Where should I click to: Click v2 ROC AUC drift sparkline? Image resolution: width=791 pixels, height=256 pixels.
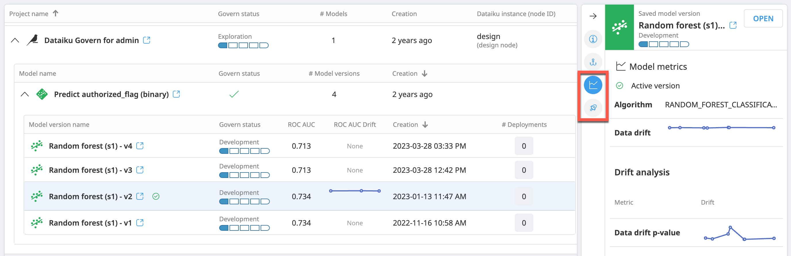pyautogui.click(x=355, y=191)
